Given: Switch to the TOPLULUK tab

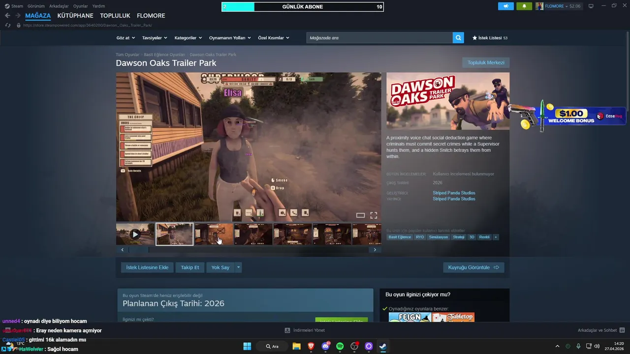Looking at the screenshot, I should pyautogui.click(x=115, y=16).
